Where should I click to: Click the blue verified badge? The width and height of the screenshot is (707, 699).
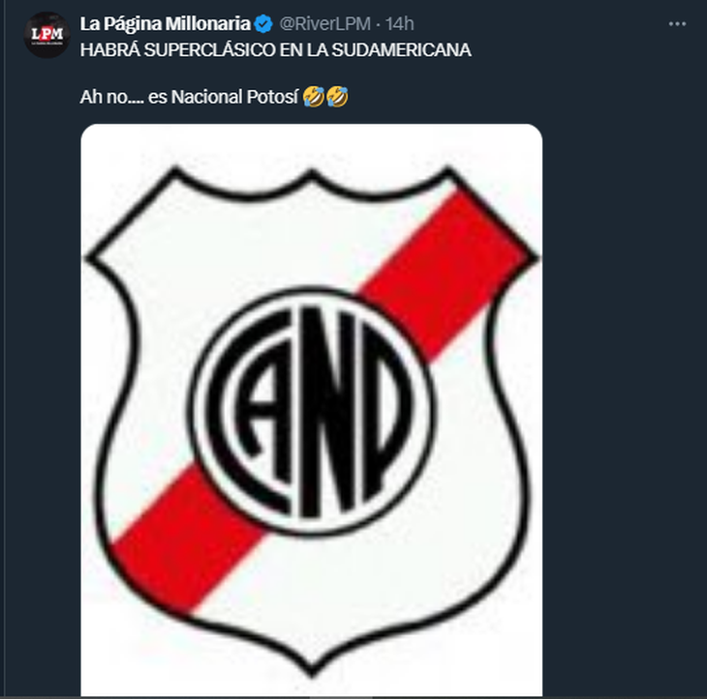[x=262, y=24]
